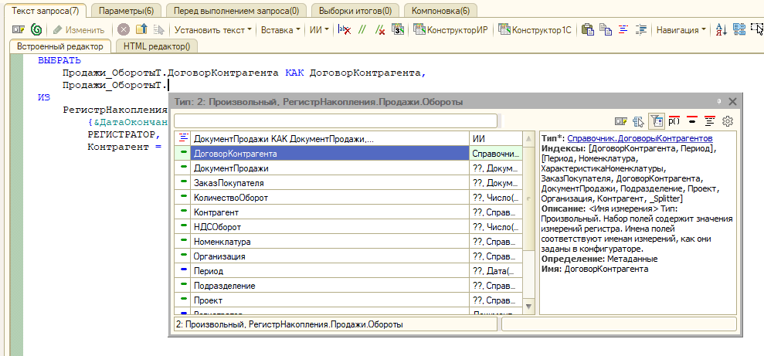This screenshot has height=356, width=764.
Task: Launch Конструктор1С from the toolbar
Action: [535, 30]
